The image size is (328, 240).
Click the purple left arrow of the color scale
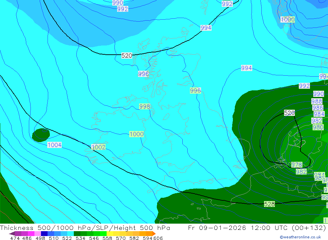[x=11, y=233]
